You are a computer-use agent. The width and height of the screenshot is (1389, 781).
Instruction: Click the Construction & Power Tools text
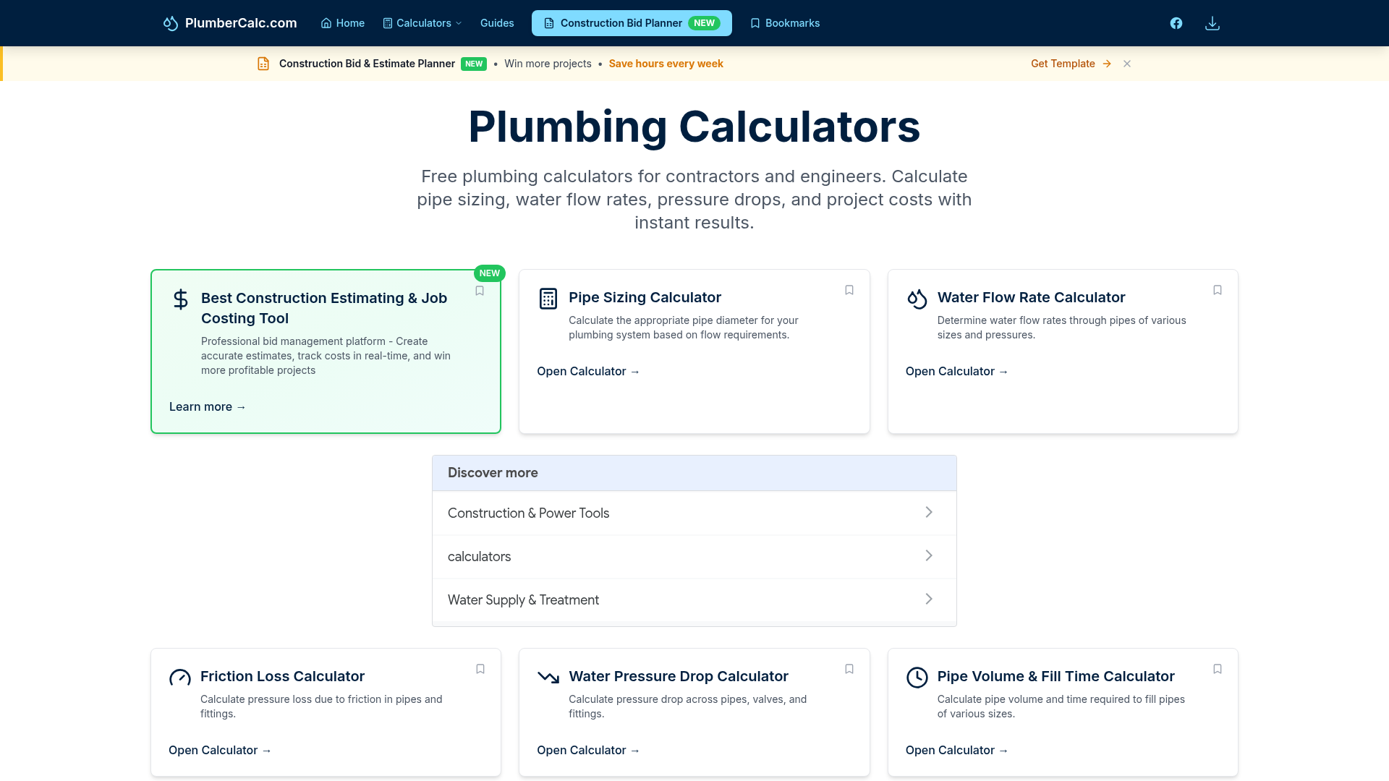tap(528, 513)
